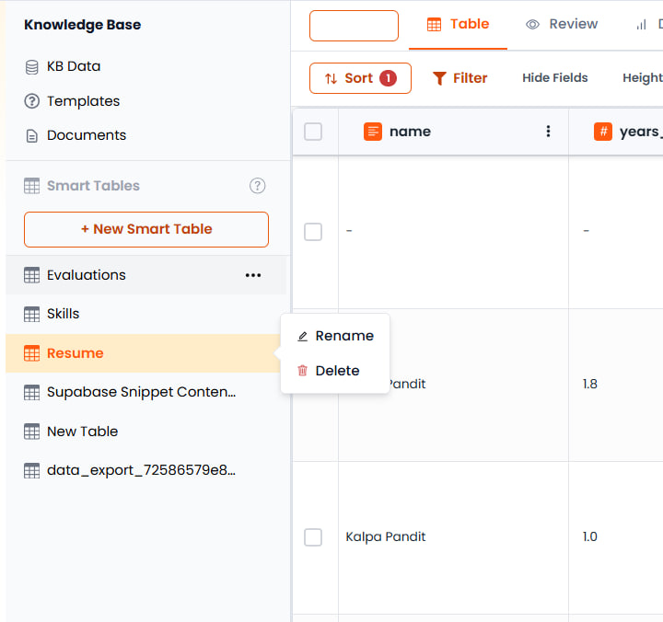Click the bar chart tab icon
Viewport: 663px width, 622px height.
coord(641,25)
